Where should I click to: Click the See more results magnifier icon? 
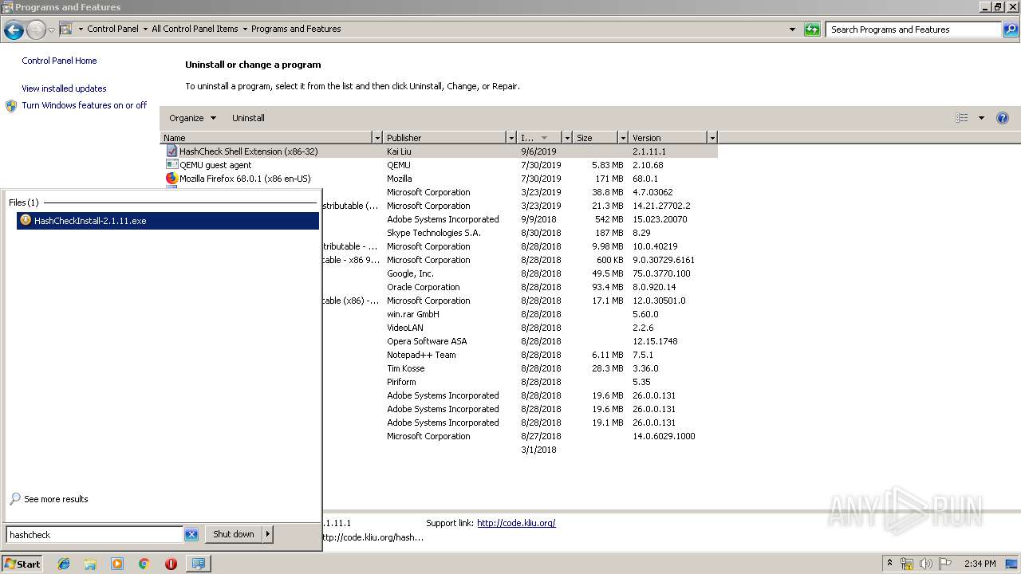(x=15, y=499)
